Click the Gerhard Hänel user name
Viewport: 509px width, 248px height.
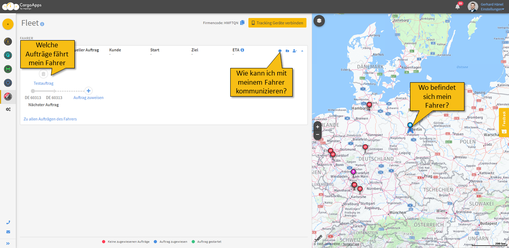pos(492,4)
